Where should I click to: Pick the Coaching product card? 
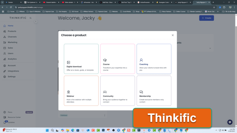154,59
